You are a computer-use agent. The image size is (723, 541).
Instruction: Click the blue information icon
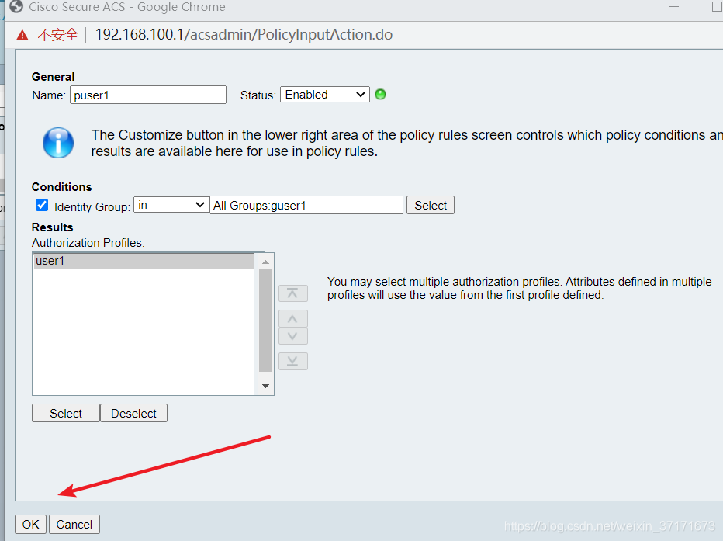pos(58,143)
